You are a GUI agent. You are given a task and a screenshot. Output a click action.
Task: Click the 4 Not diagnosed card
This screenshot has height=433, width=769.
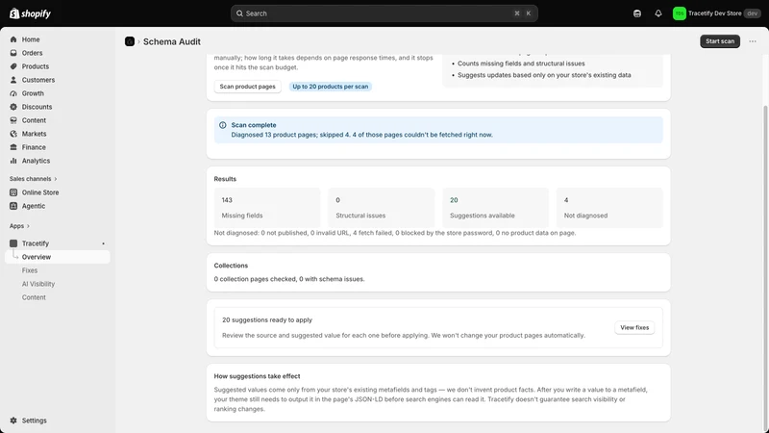(609, 208)
